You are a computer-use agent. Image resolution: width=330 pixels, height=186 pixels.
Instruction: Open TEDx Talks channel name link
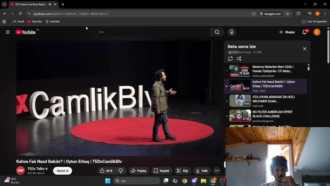36,169
